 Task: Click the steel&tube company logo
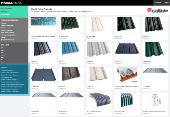pyautogui.click(x=157, y=10)
